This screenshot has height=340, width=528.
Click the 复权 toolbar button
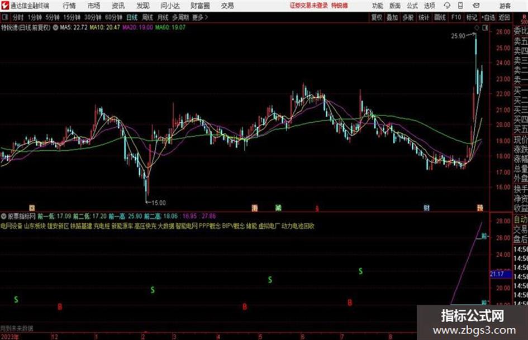tap(377, 17)
